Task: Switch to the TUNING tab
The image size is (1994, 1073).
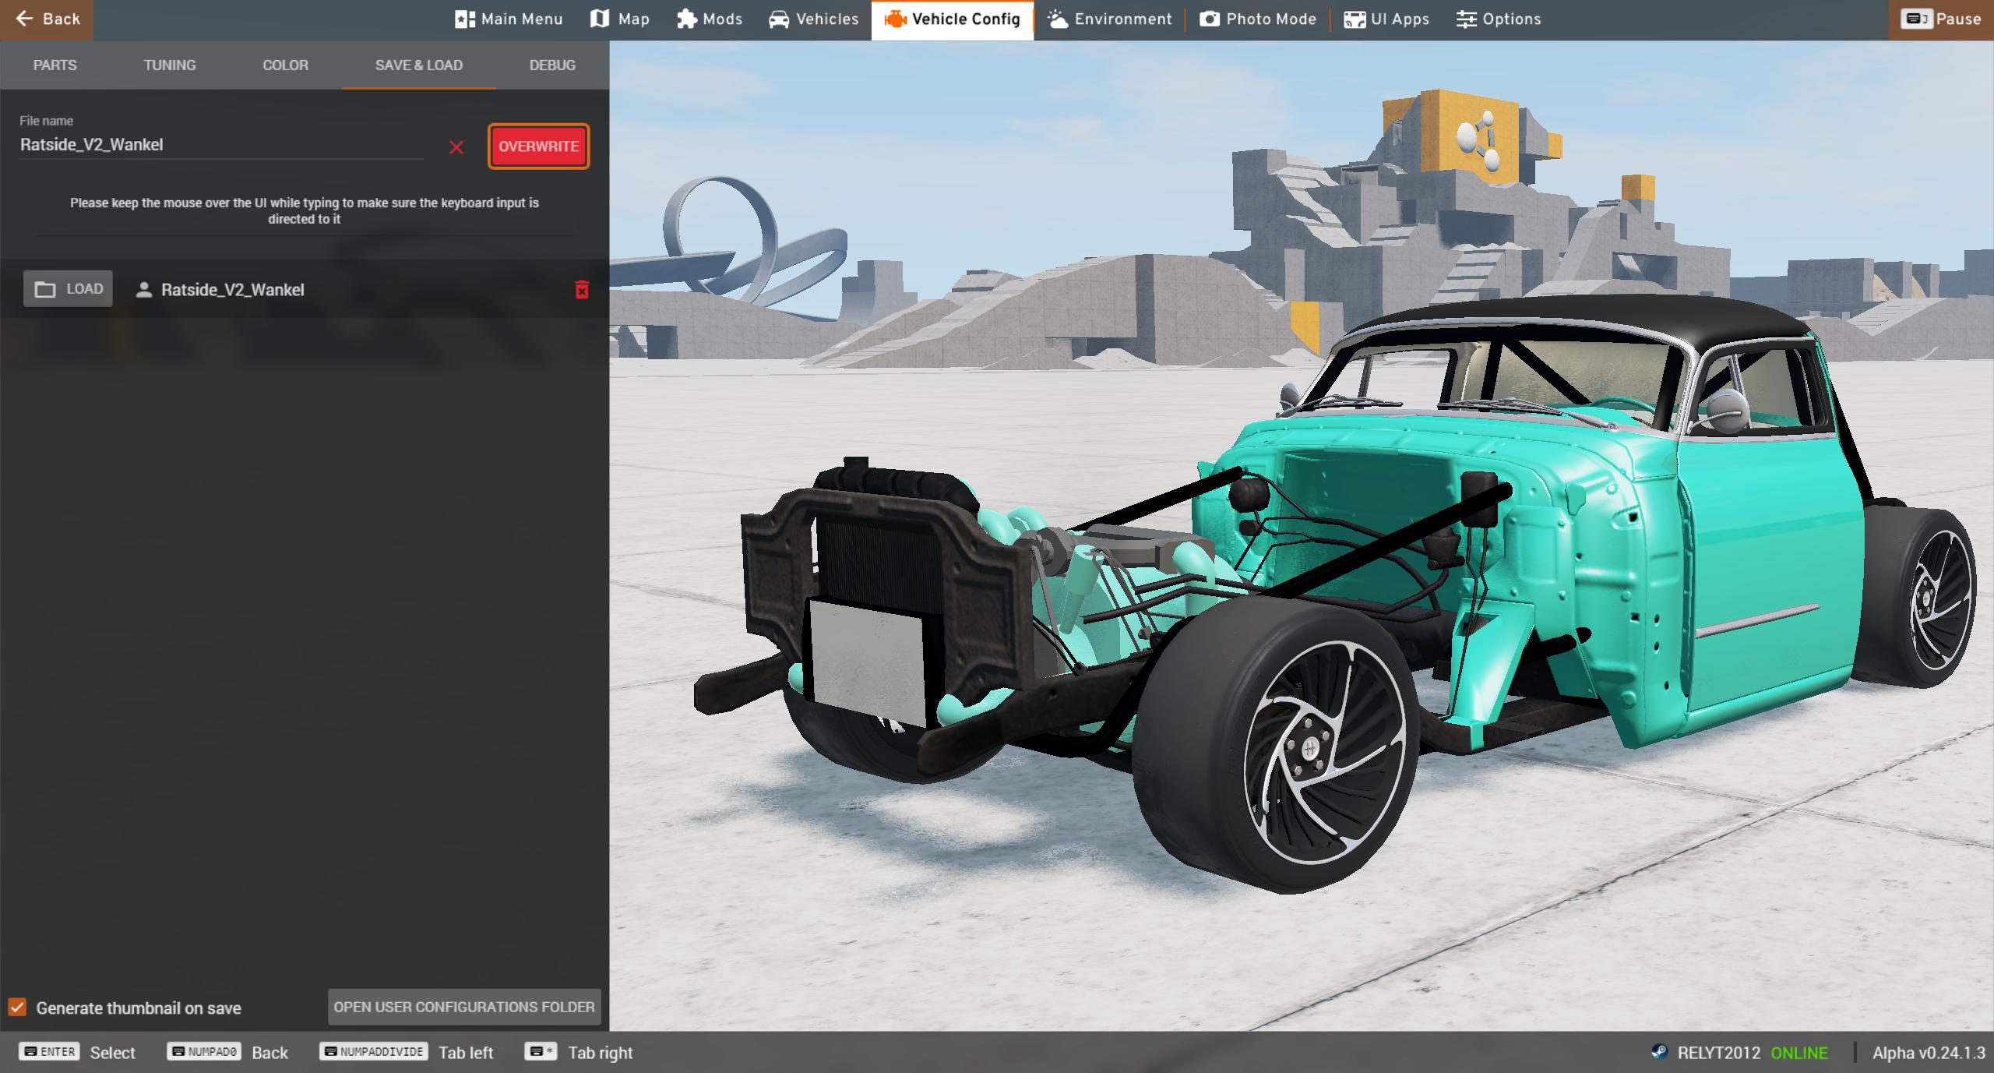Action: (170, 65)
